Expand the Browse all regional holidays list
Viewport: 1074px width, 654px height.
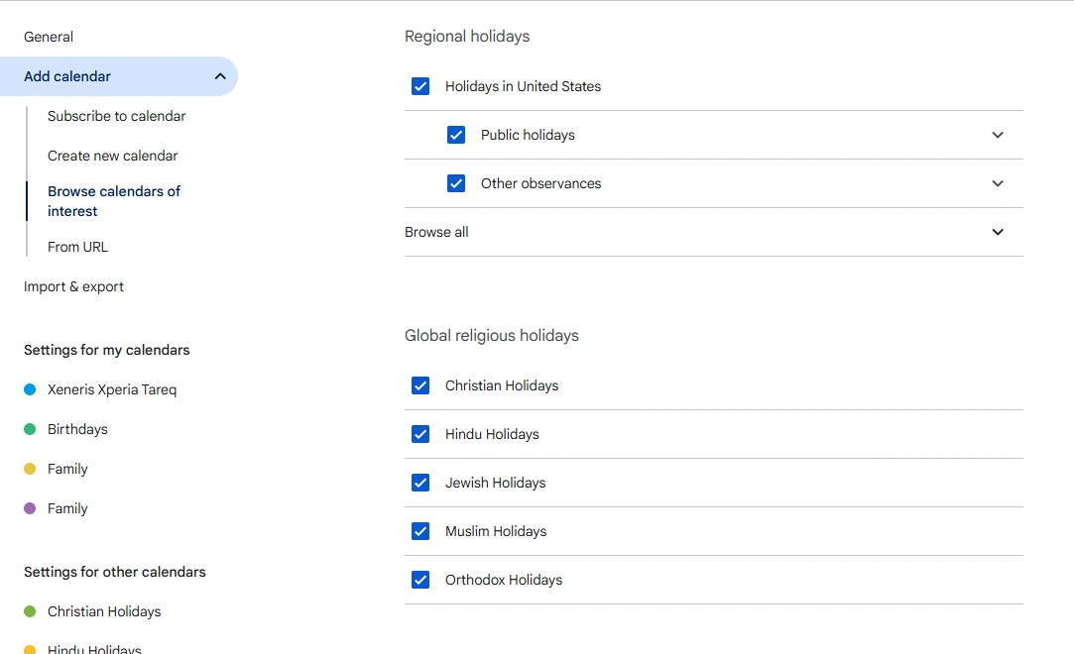[x=998, y=232]
